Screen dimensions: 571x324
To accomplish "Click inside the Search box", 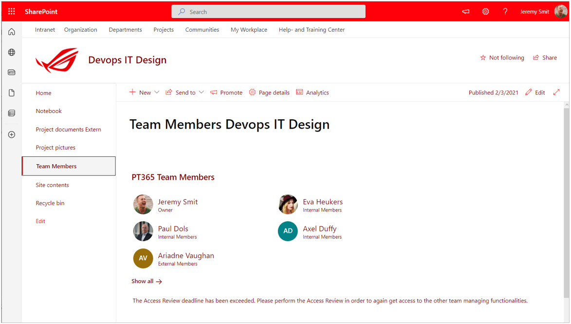I will click(x=268, y=12).
